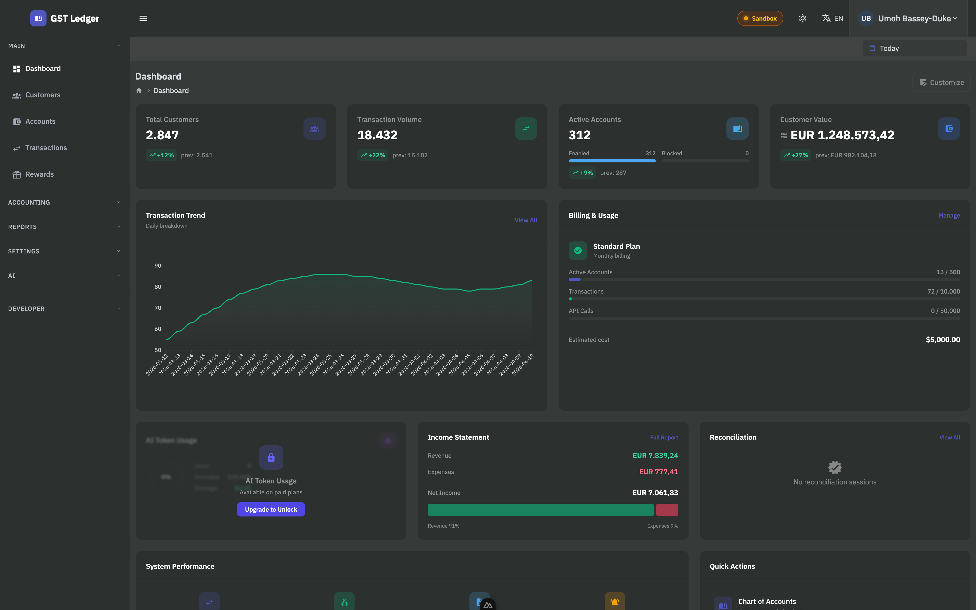Click the Standard Plan checkmark badge

pyautogui.click(x=578, y=250)
